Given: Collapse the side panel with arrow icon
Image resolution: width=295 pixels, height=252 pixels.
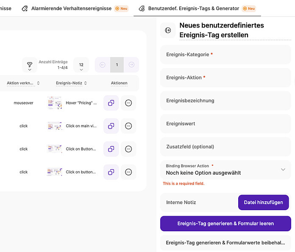Looking at the screenshot, I should 168,30.
